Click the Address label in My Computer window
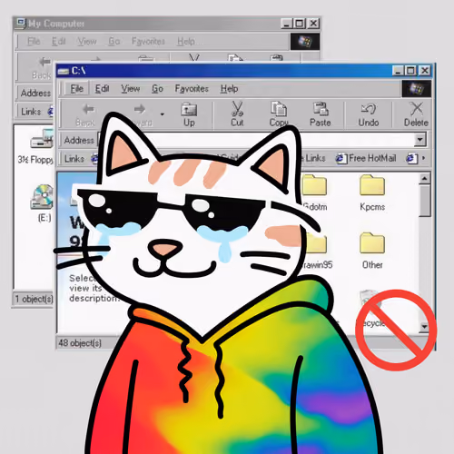This screenshot has height=454, width=454. [x=35, y=93]
